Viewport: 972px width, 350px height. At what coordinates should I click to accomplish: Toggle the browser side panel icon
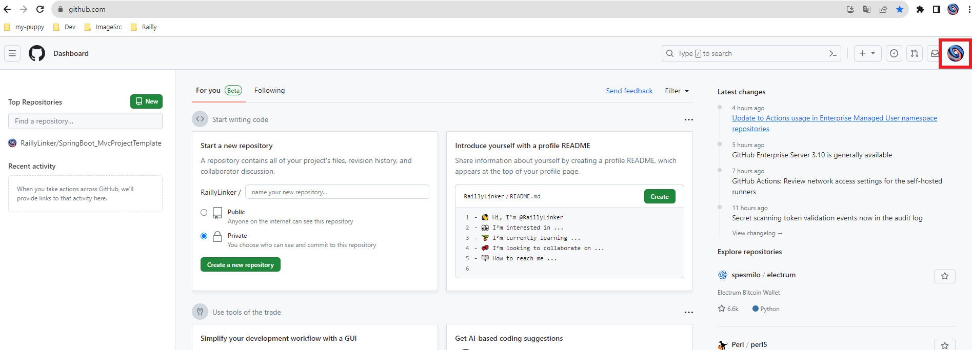point(937,9)
